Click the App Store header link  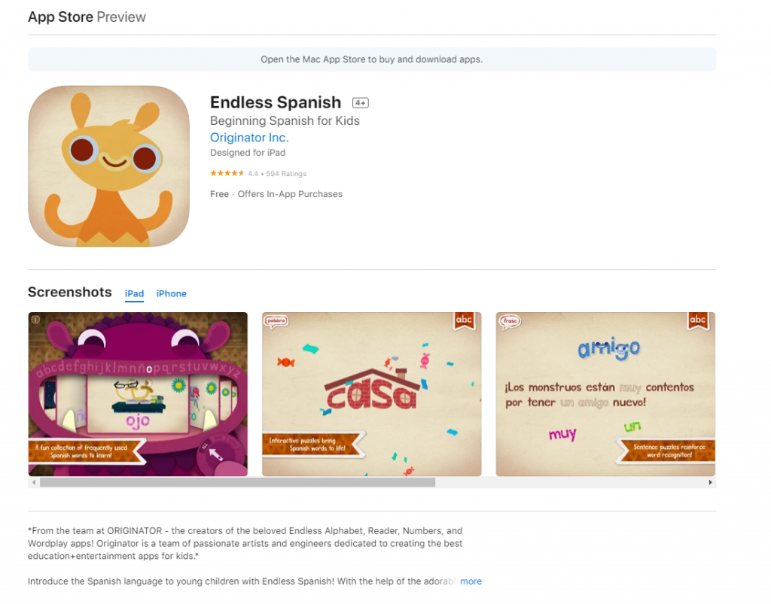(x=60, y=17)
